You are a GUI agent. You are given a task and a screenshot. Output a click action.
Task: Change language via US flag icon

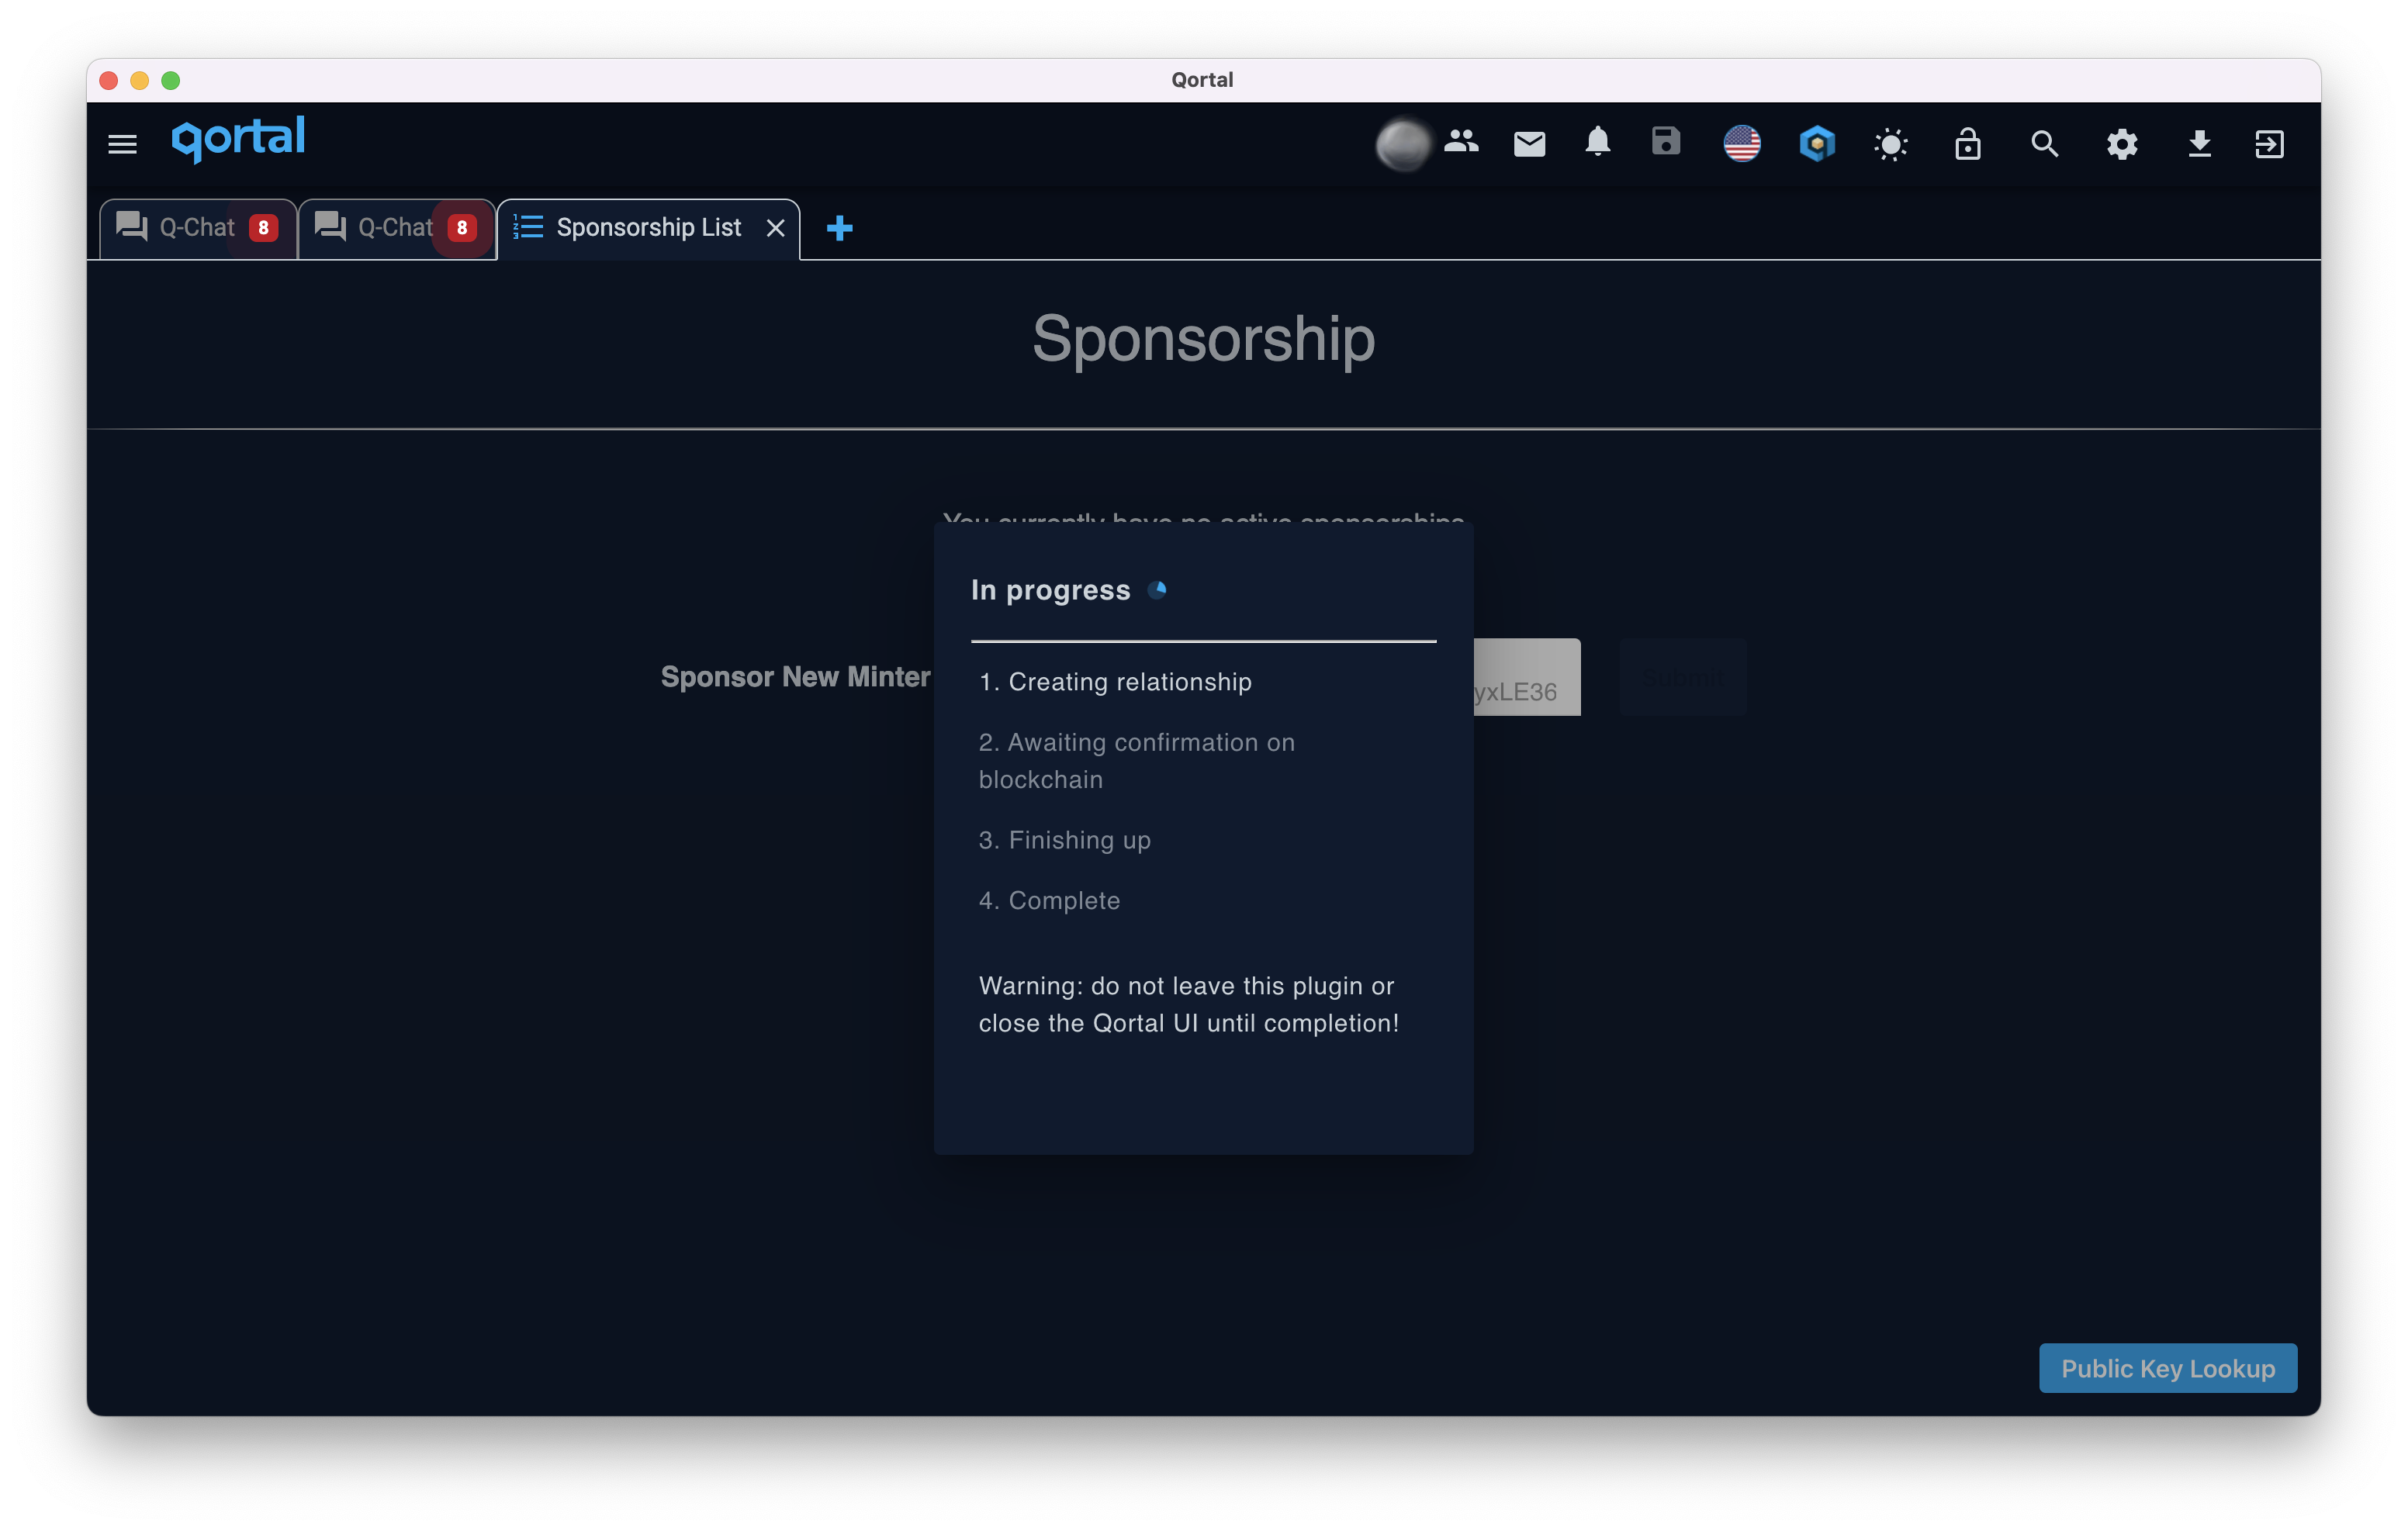tap(1741, 144)
